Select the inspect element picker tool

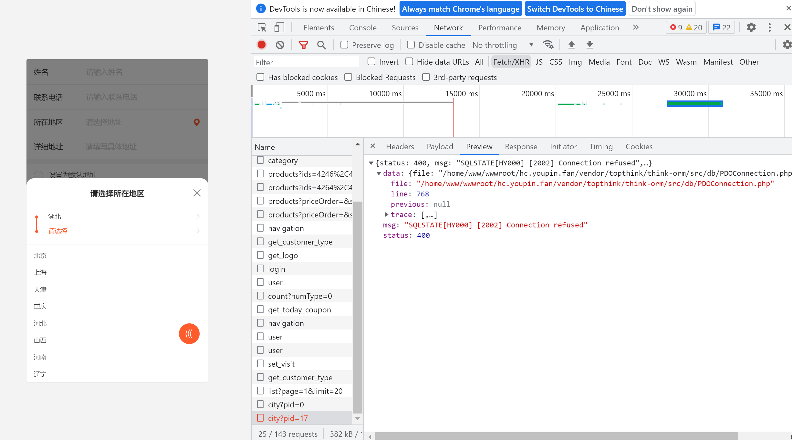262,28
